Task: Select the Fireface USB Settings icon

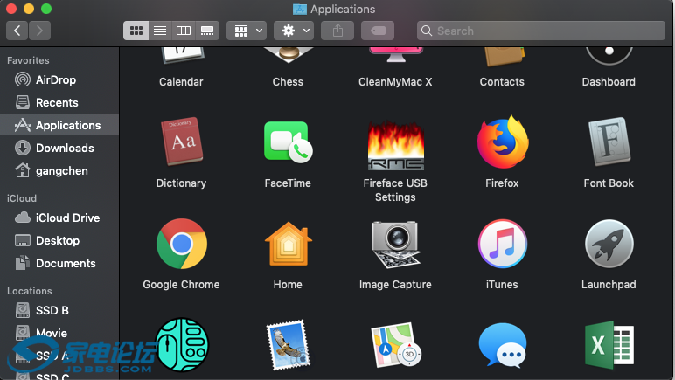Action: pos(395,145)
